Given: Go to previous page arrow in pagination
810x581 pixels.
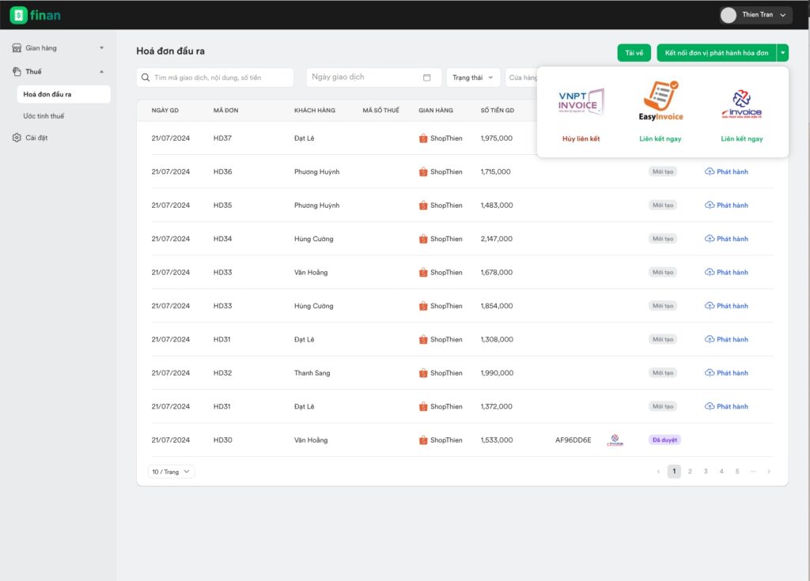Looking at the screenshot, I should [658, 471].
